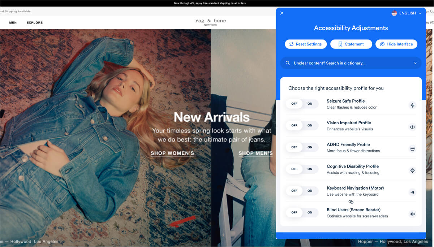
Task: Open the English language dropdown
Action: (x=407, y=13)
